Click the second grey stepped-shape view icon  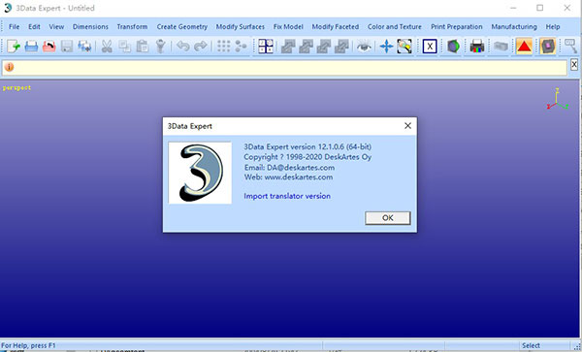click(x=306, y=47)
